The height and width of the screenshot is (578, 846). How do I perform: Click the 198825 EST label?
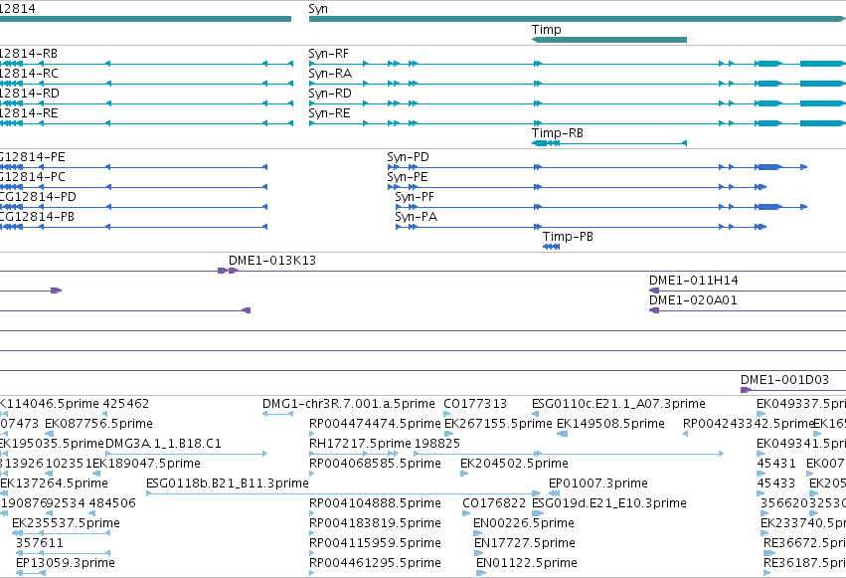(437, 444)
